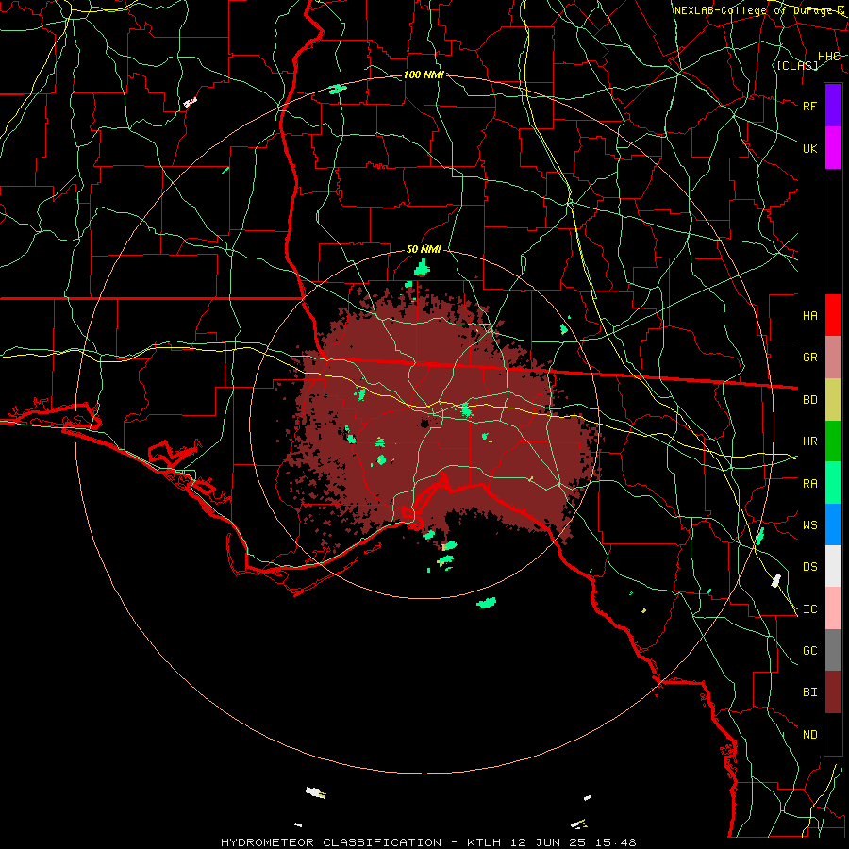Click the GC legend label
The width and height of the screenshot is (849, 849).
tap(809, 651)
